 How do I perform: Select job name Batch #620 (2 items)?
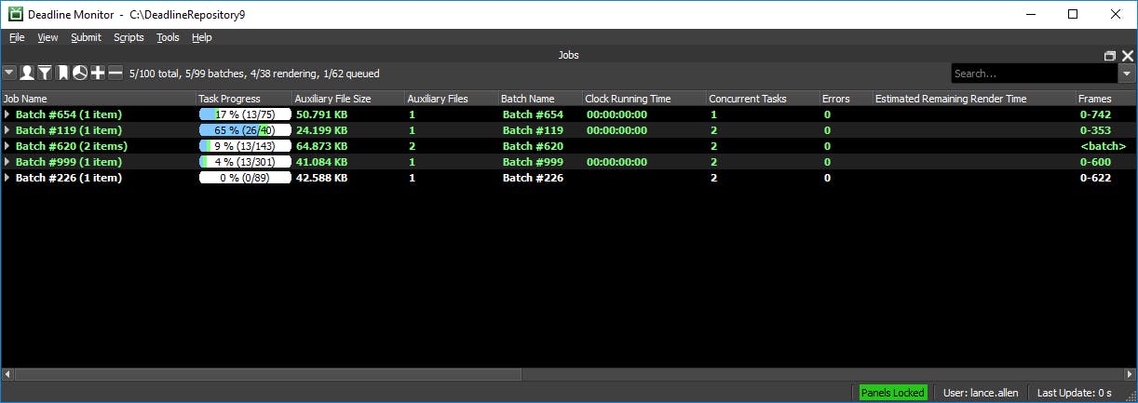[x=72, y=146]
